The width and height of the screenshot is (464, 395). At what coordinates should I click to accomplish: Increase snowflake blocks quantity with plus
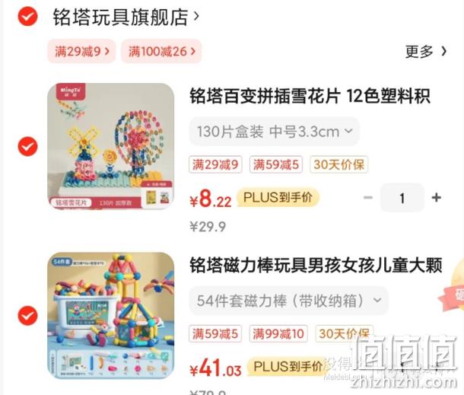pos(437,198)
